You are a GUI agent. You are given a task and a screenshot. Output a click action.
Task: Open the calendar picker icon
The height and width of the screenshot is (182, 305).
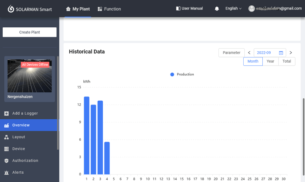[x=281, y=53]
